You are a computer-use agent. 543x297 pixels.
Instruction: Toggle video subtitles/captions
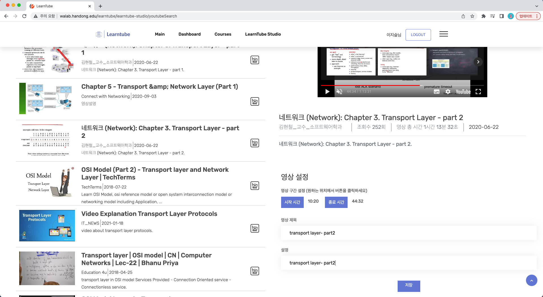point(436,92)
